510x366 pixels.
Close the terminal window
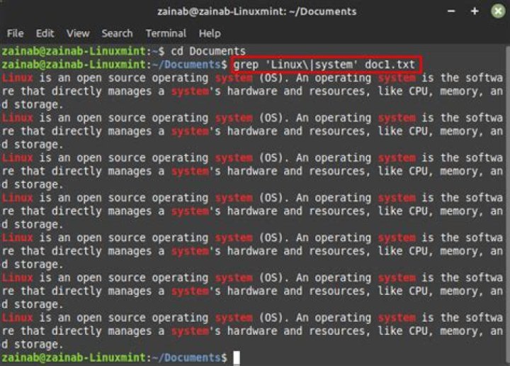click(x=498, y=11)
